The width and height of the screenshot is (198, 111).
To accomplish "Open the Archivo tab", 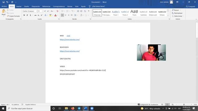I will (4, 6).
